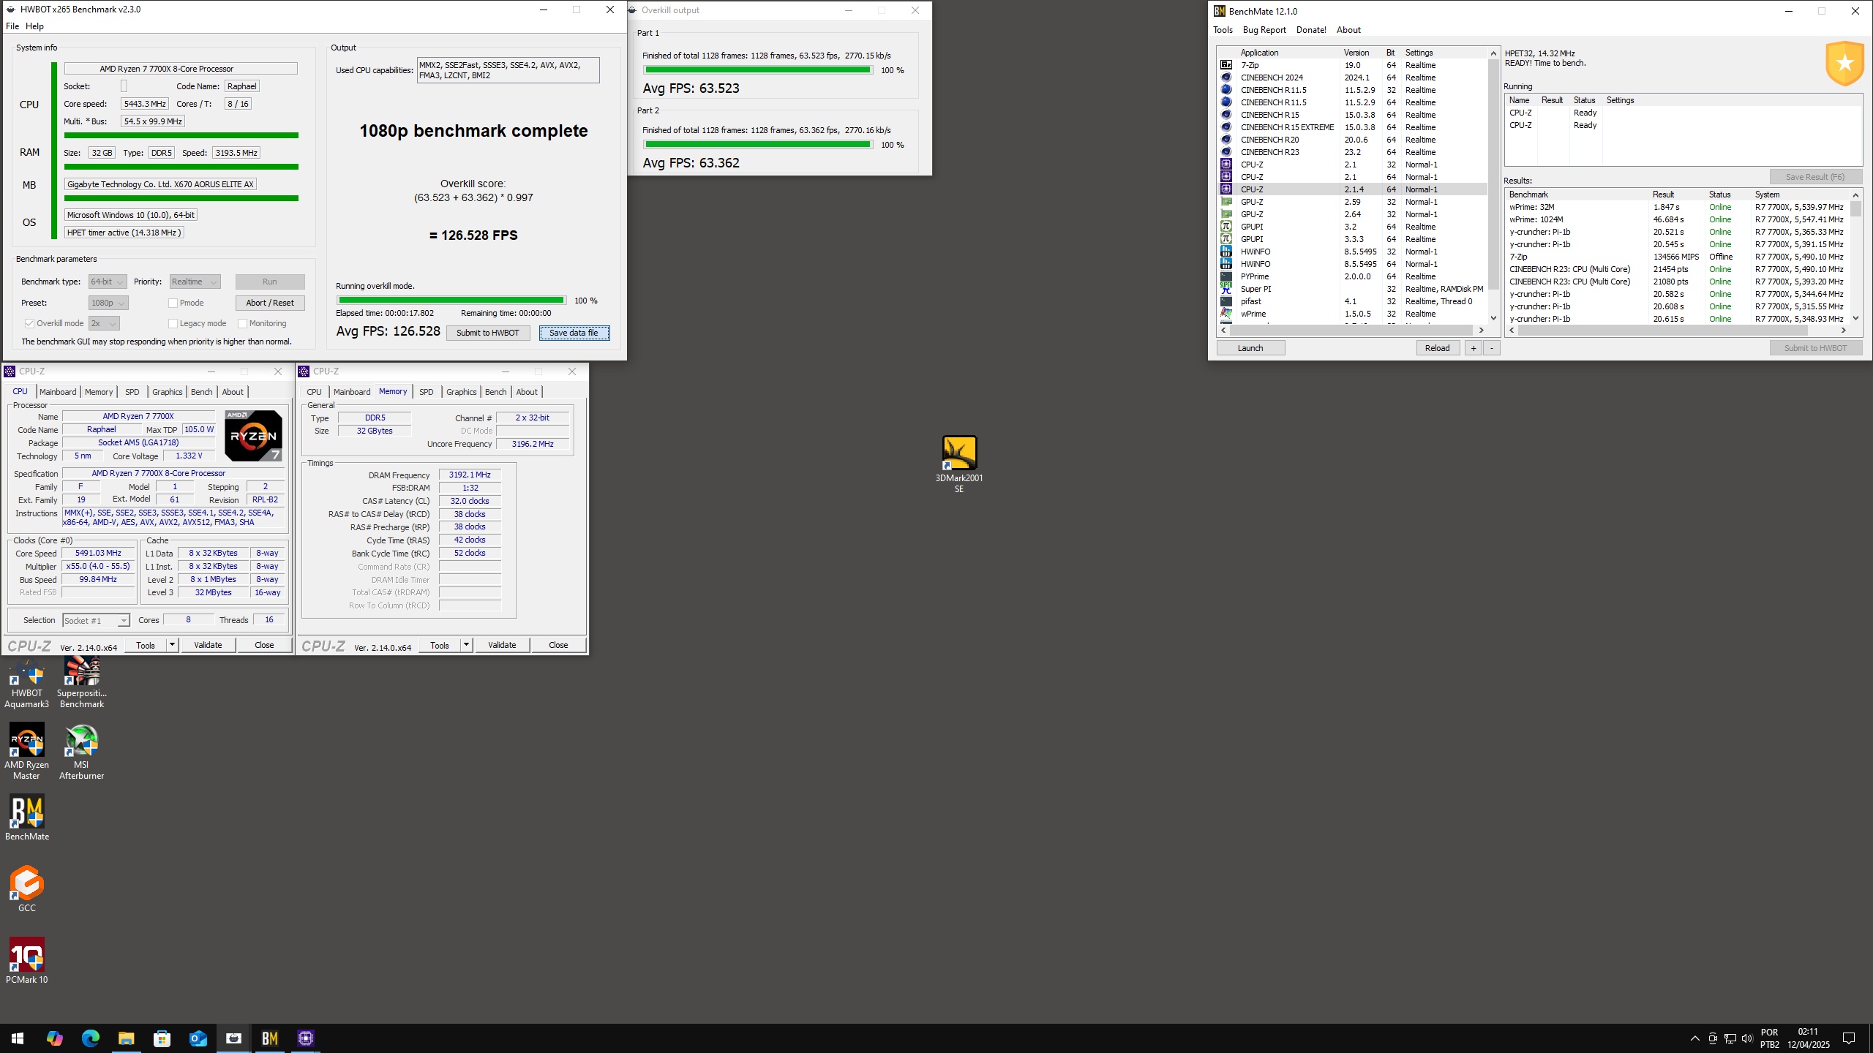This screenshot has height=1053, width=1873.
Task: Click the pifast icon in BenchMate list
Action: (1226, 301)
